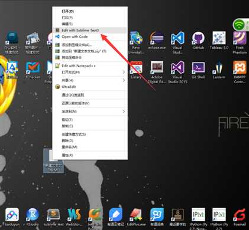Click the JetBrains PyCharm desktop icon
This screenshot has width=249, height=230.
point(95,219)
